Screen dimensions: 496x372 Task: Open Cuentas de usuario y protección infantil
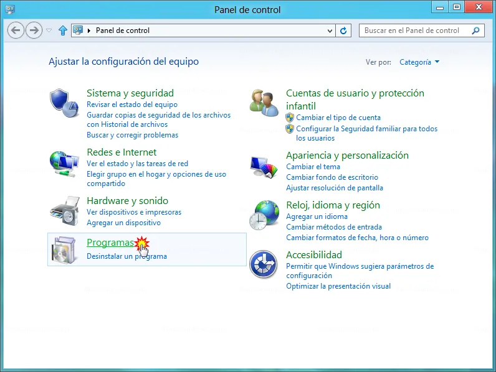point(355,100)
